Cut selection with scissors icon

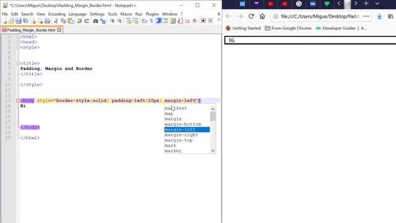(56, 21)
